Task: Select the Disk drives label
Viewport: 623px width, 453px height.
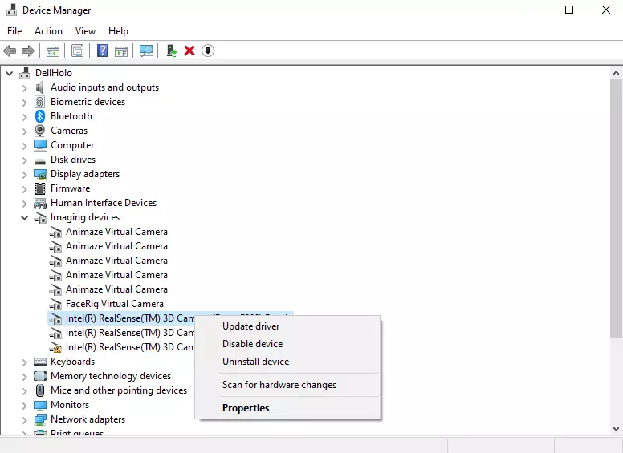Action: tap(73, 160)
